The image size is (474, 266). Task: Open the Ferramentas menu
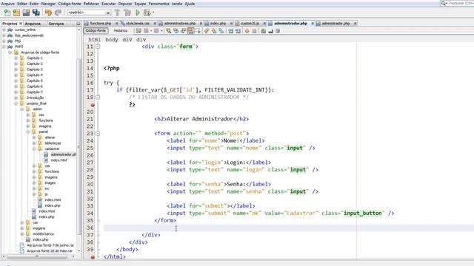[x=159, y=4]
